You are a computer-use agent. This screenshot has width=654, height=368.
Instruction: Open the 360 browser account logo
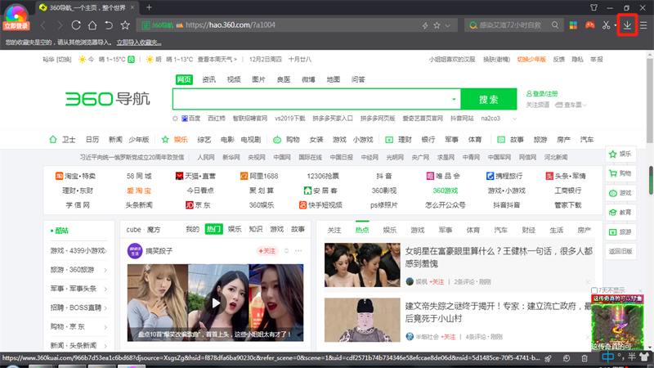16,16
